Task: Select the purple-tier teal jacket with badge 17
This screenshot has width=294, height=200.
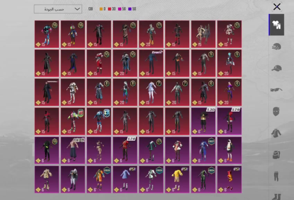Action: point(151,150)
